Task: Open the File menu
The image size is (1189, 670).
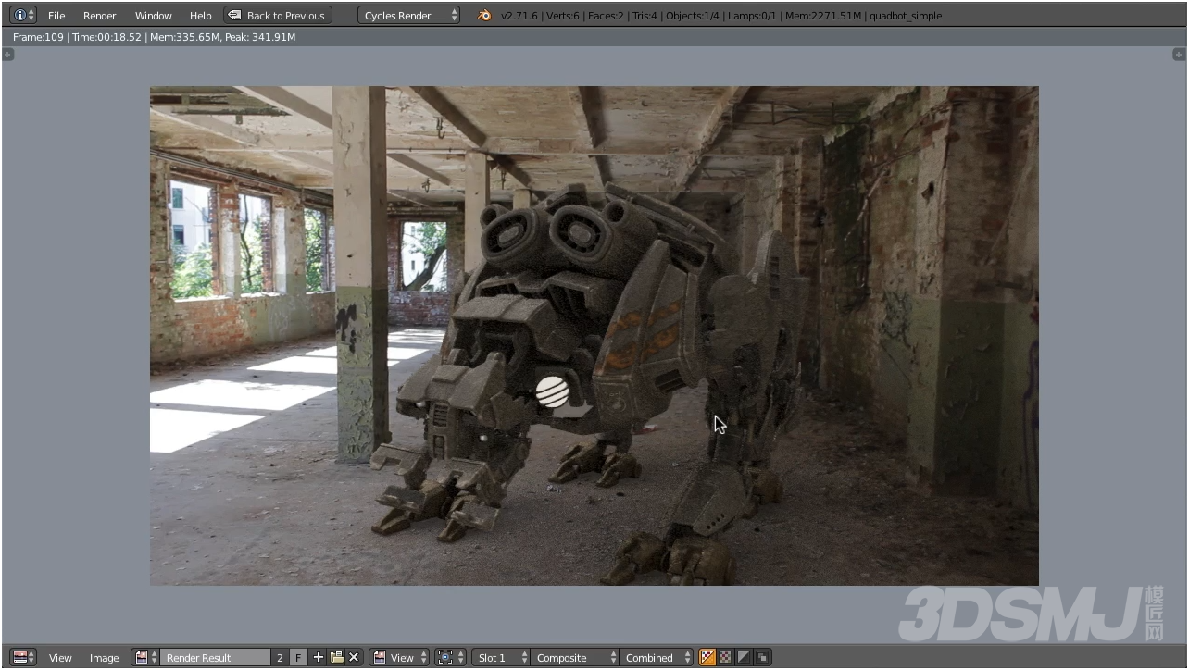Action: (x=56, y=16)
